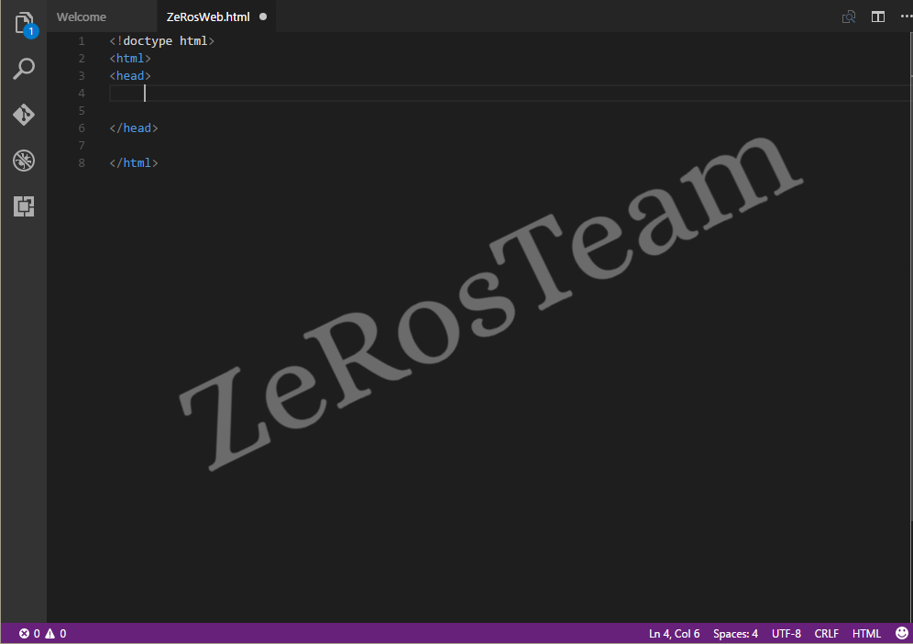Open the Extensions icon
This screenshot has width=913, height=644.
pos(24,206)
